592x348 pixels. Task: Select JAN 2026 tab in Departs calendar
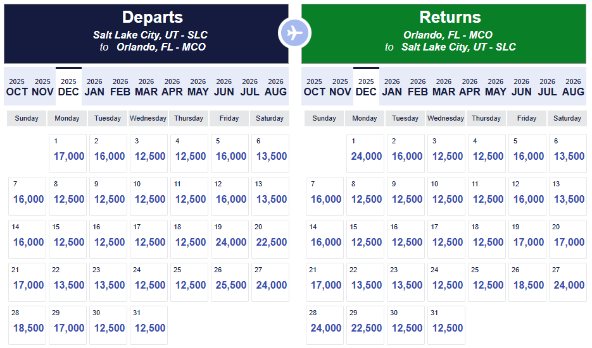click(94, 87)
